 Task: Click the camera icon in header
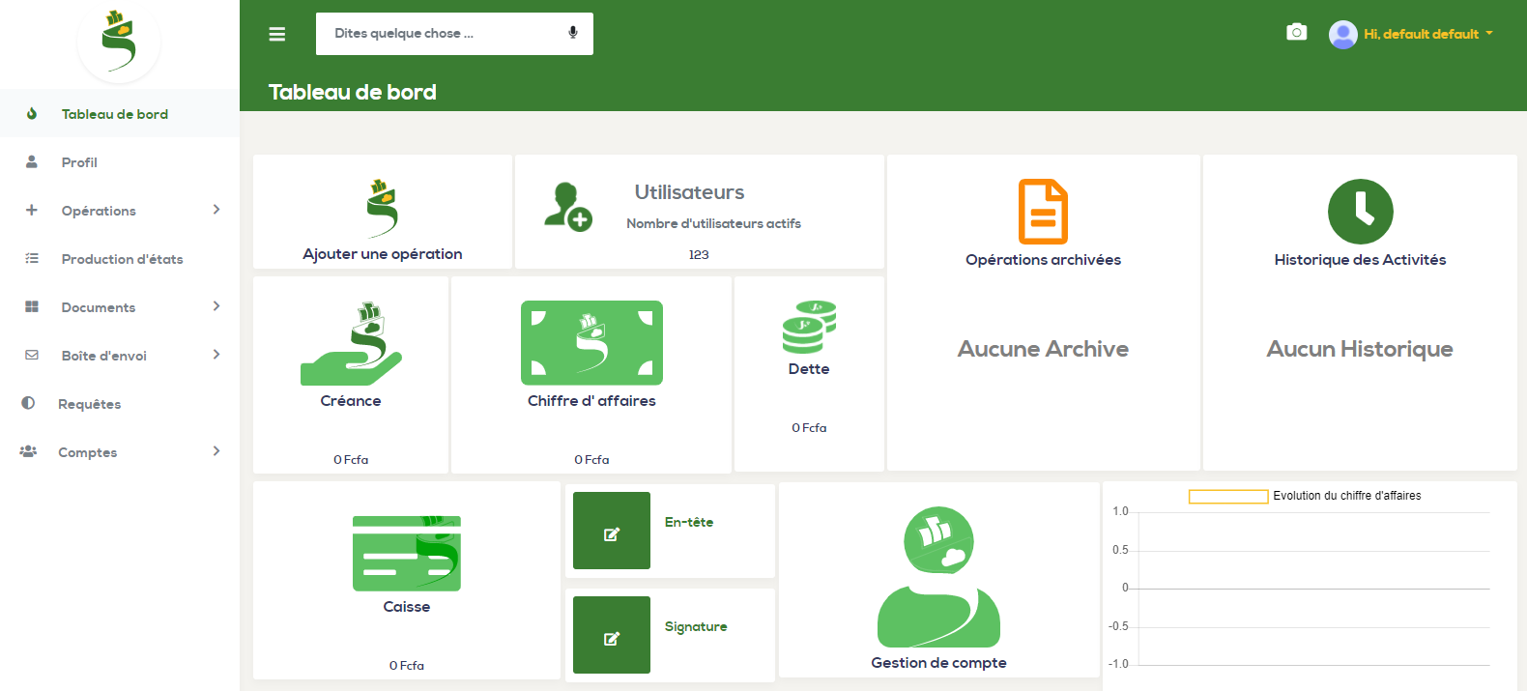(x=1296, y=33)
